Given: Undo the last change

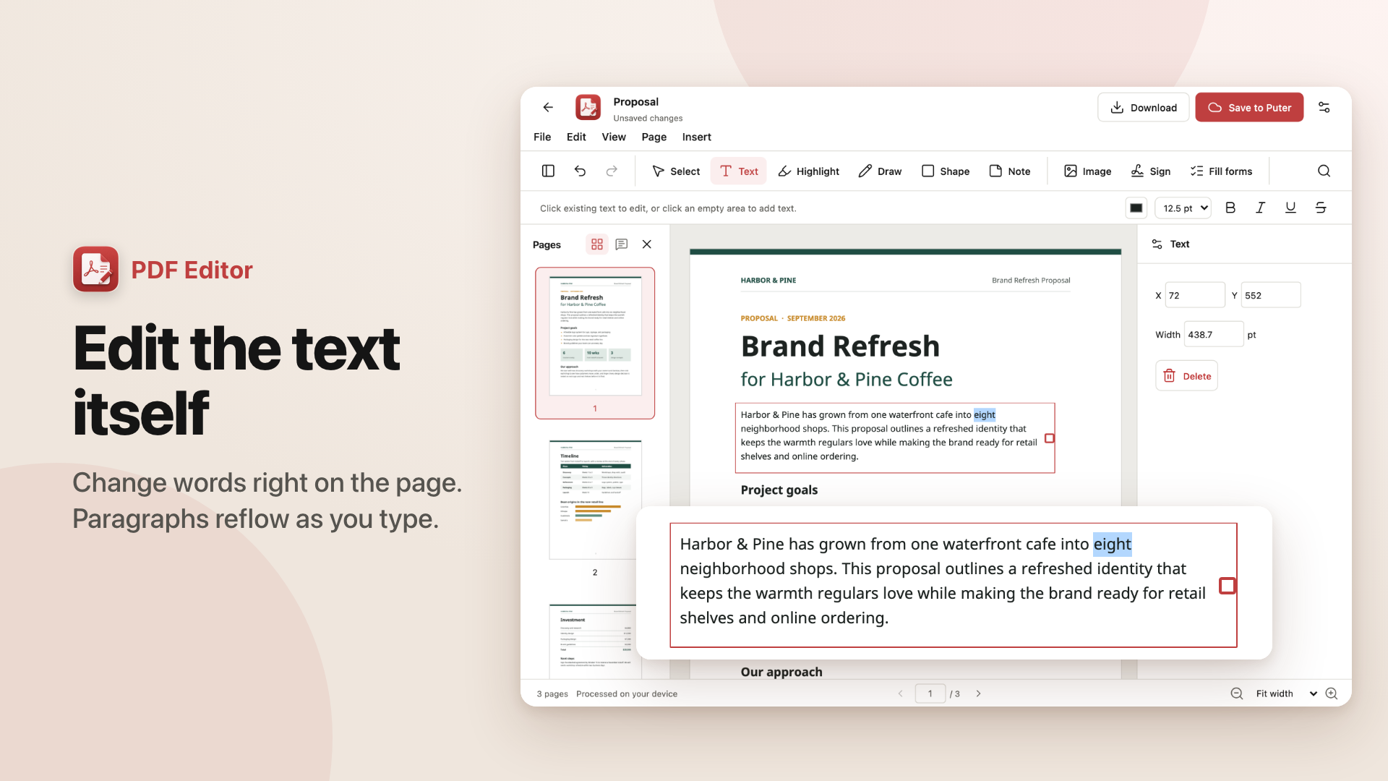Looking at the screenshot, I should click(580, 171).
